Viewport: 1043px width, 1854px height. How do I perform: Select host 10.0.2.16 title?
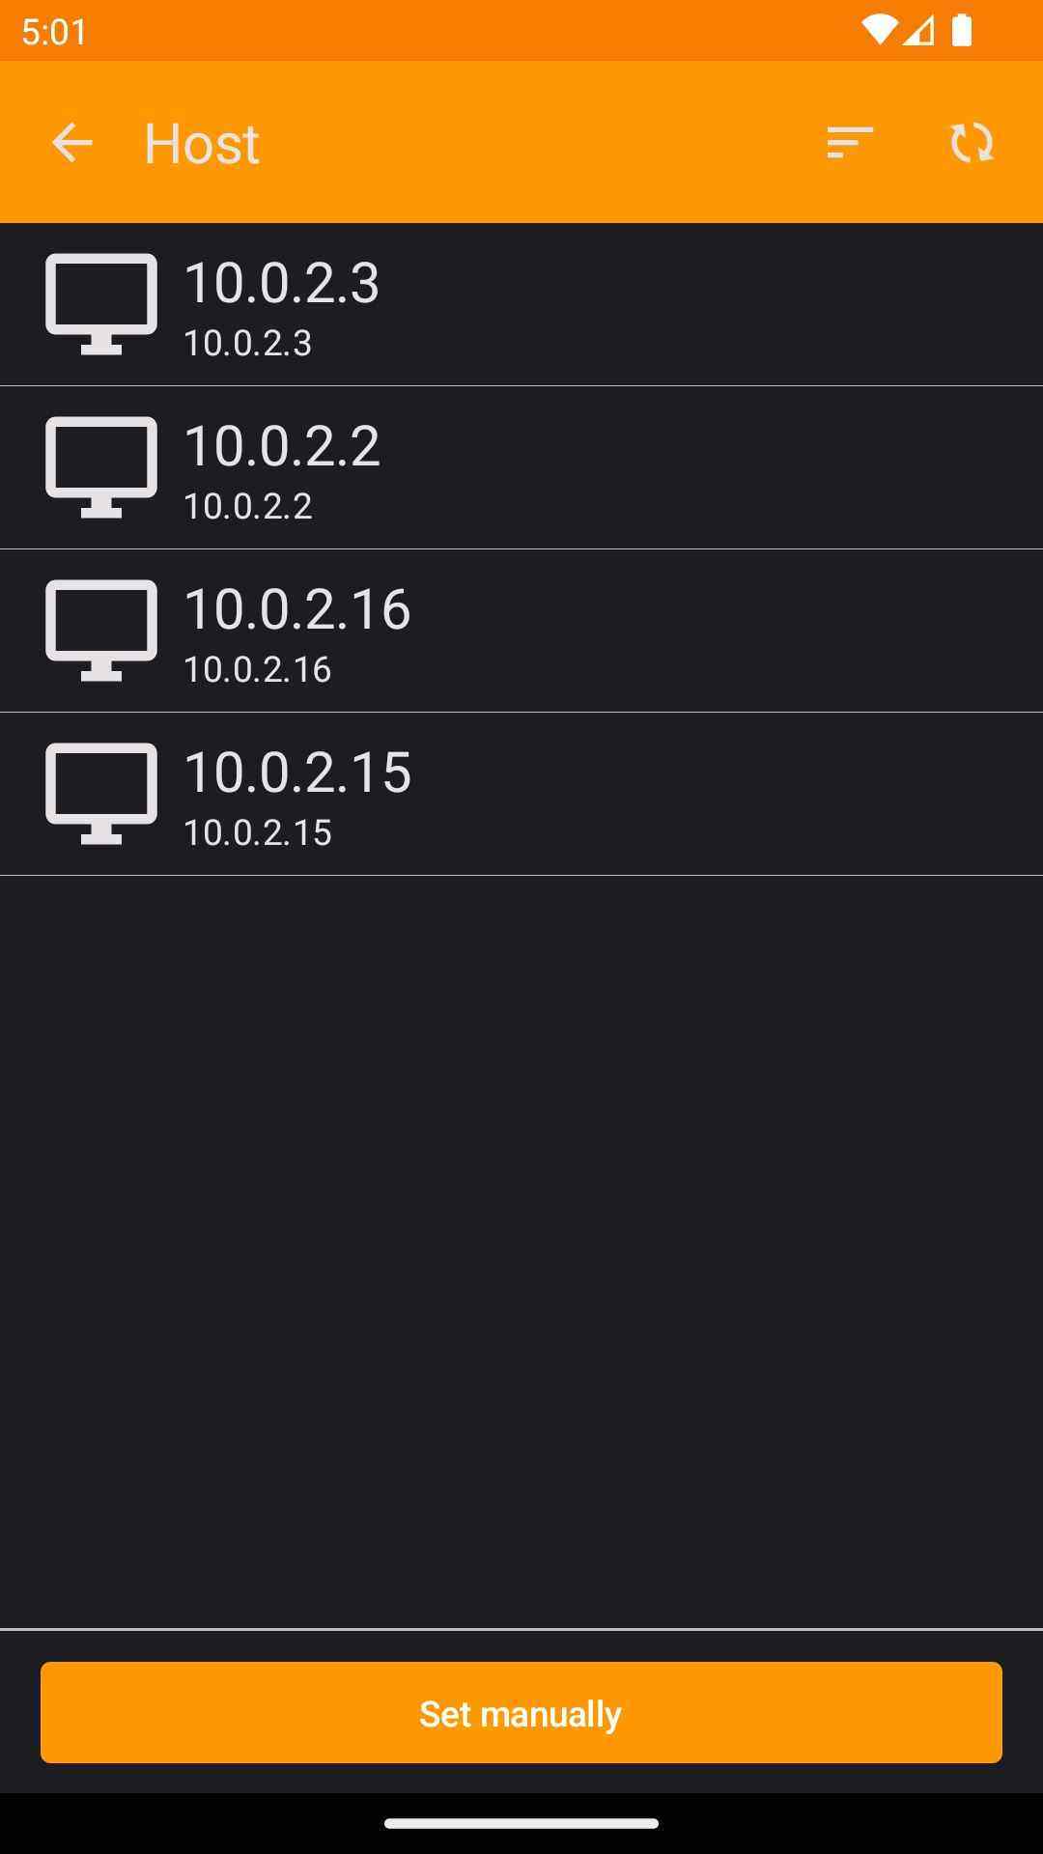coord(296,609)
